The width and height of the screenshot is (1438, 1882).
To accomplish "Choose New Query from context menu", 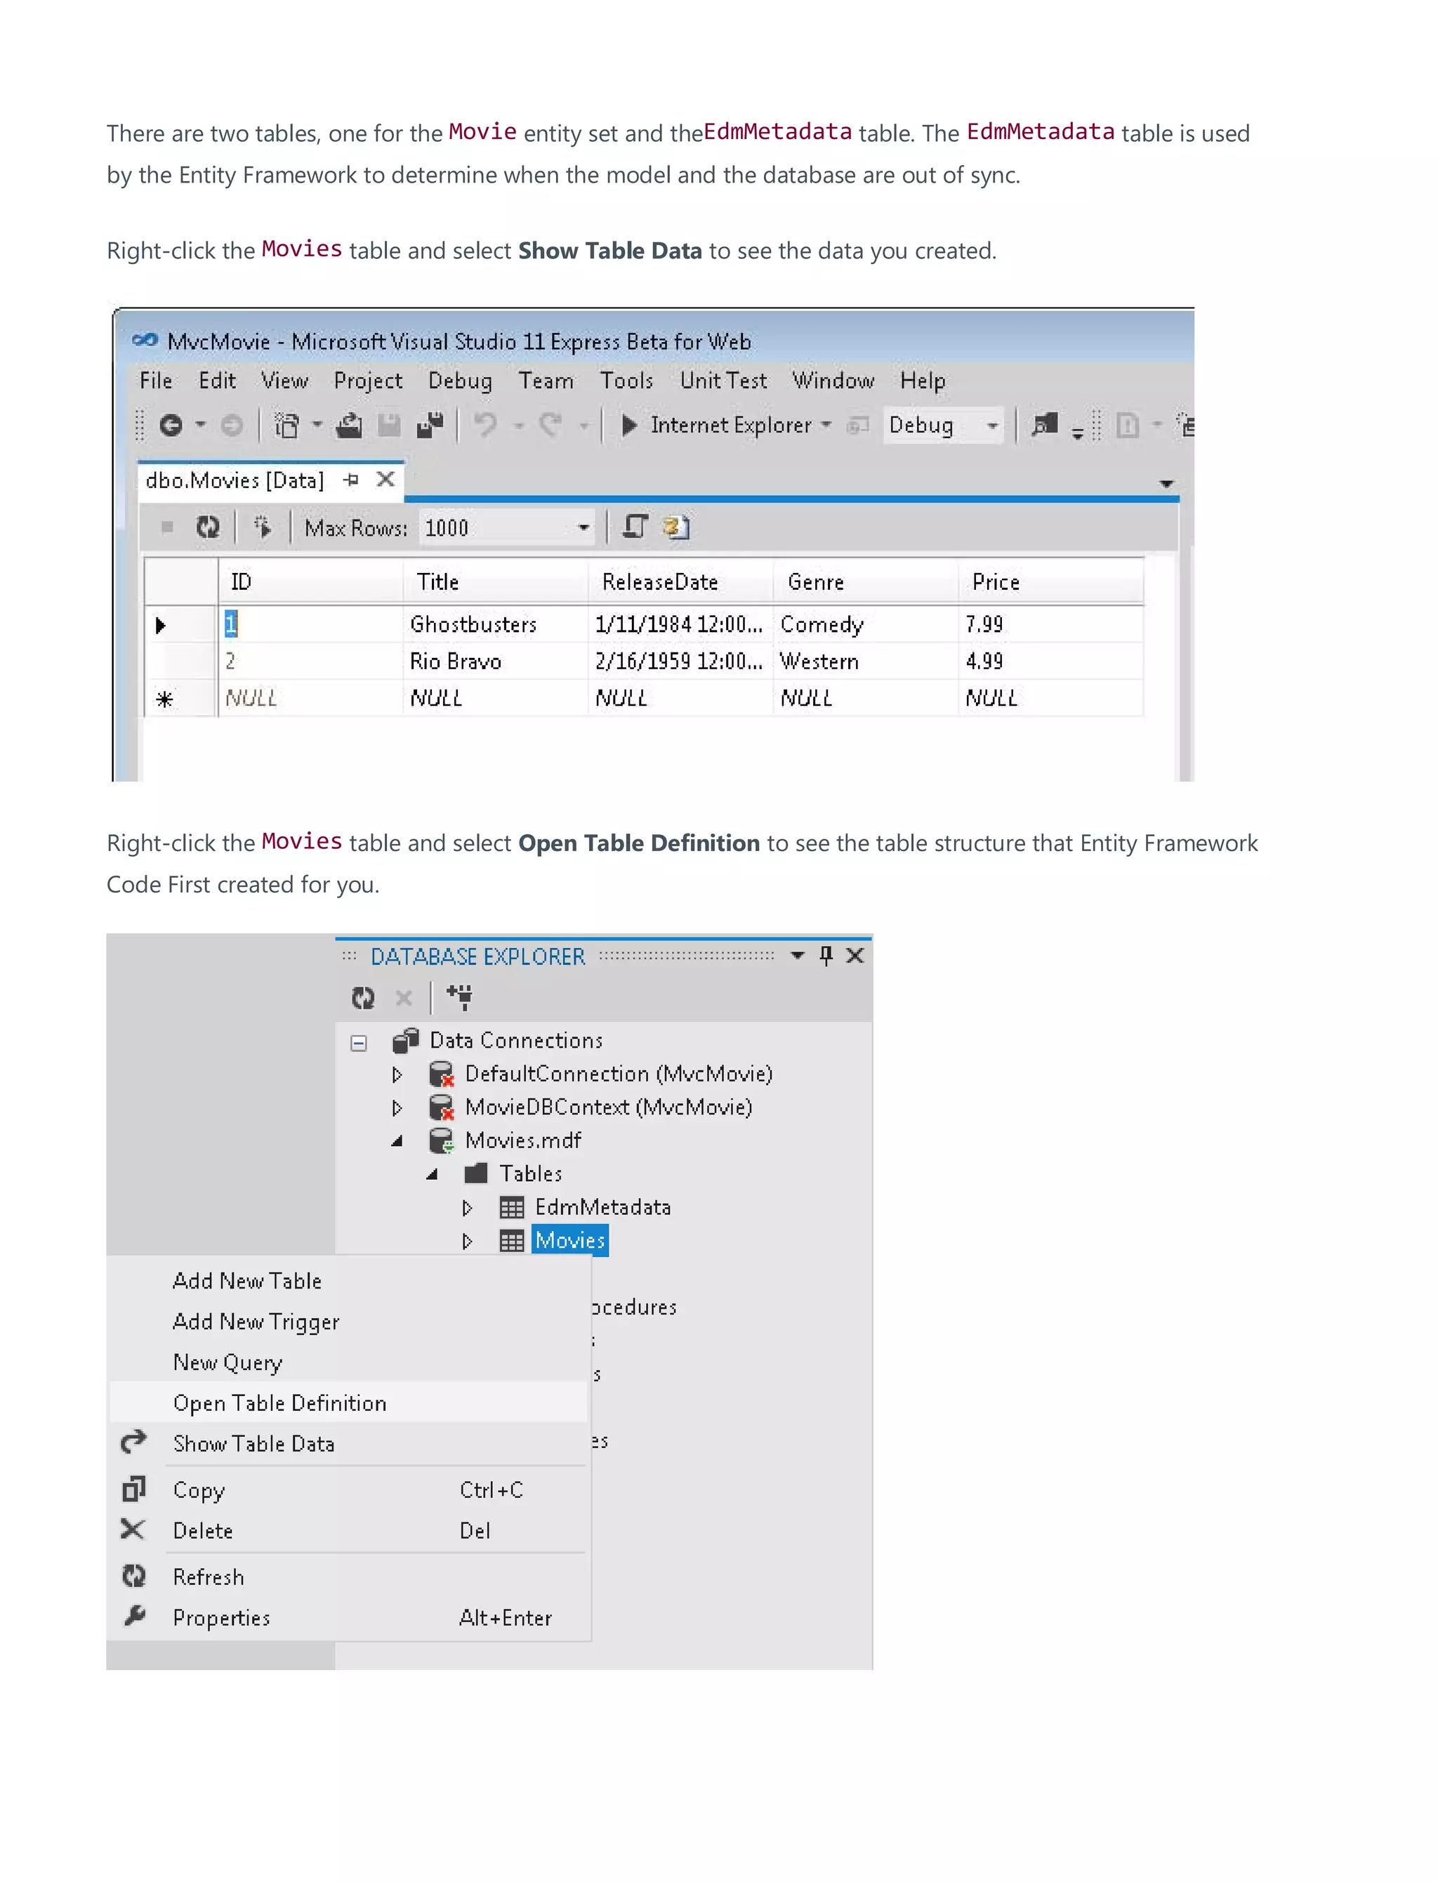I will pos(349,1362).
